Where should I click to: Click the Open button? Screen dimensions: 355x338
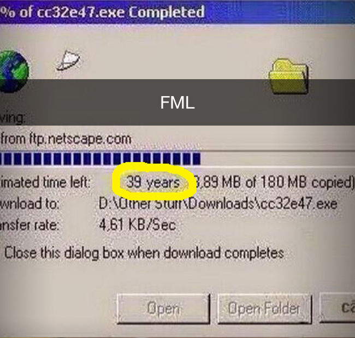point(163,309)
